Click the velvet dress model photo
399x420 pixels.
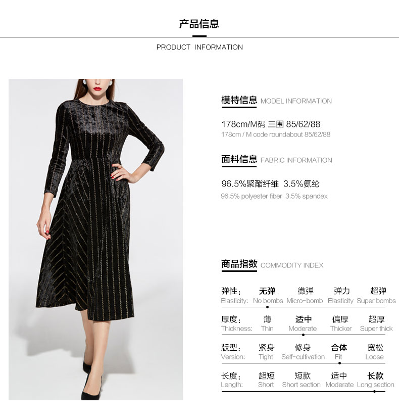95,239
